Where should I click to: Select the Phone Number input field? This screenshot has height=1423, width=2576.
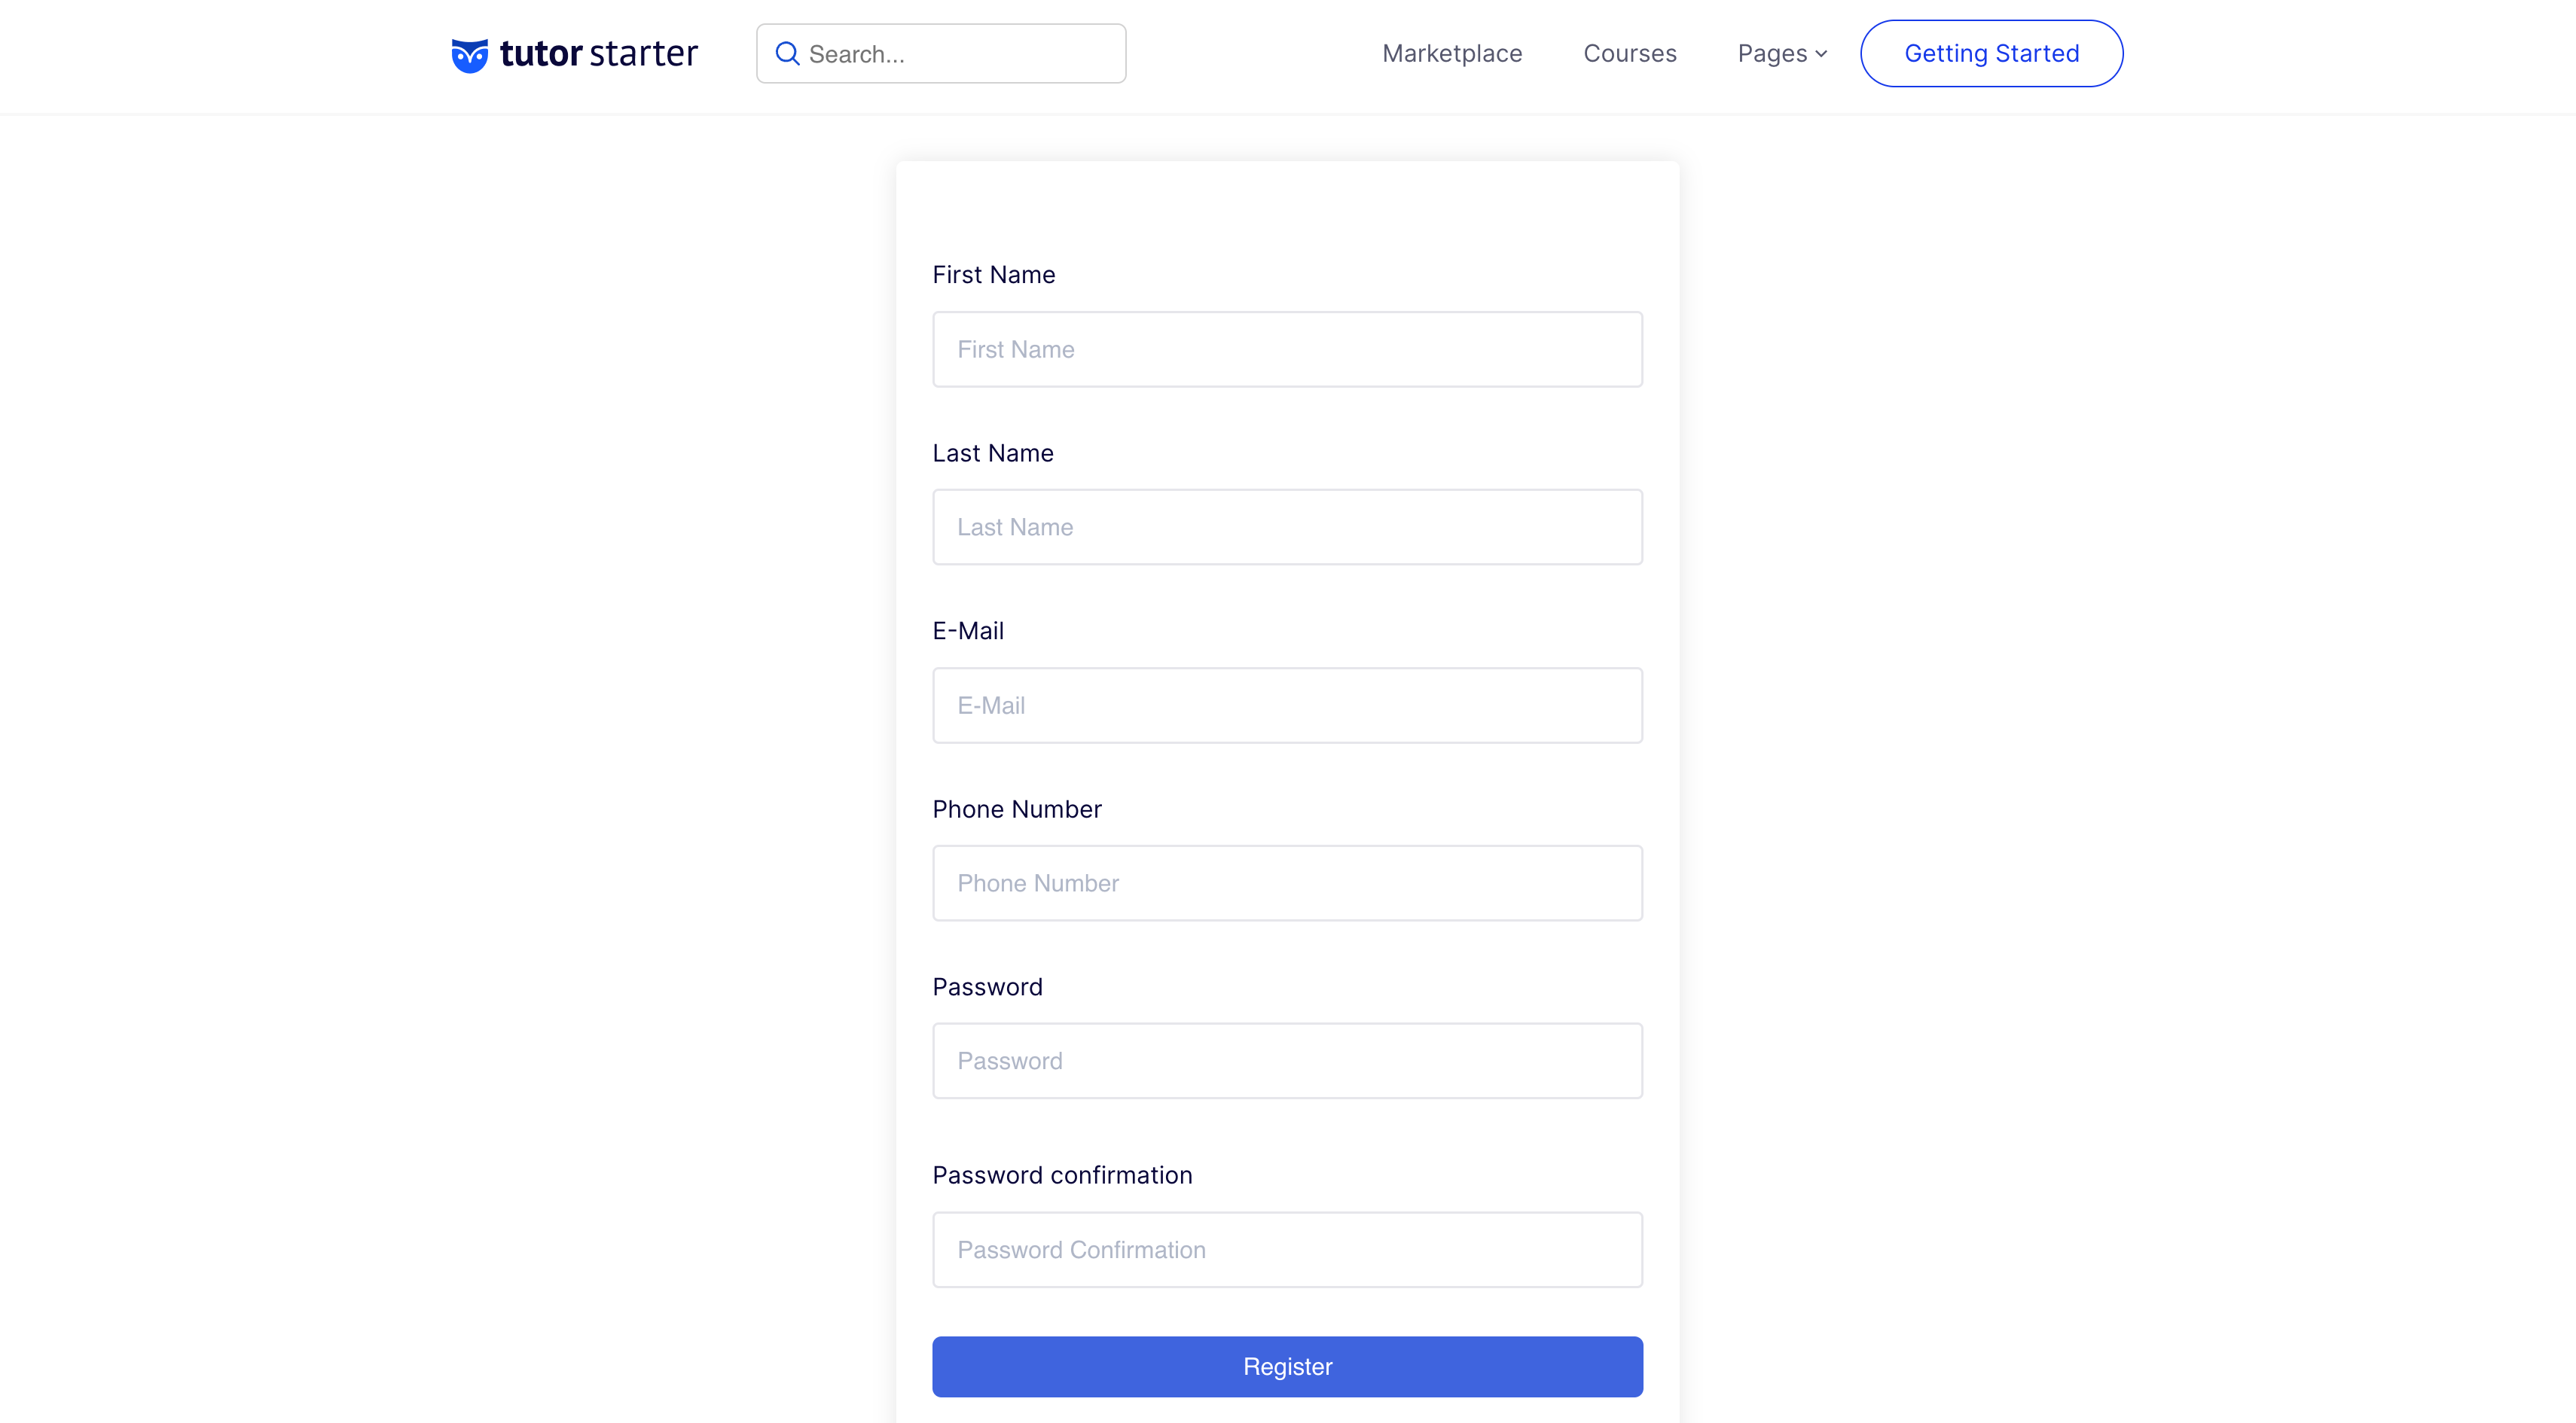1287,883
